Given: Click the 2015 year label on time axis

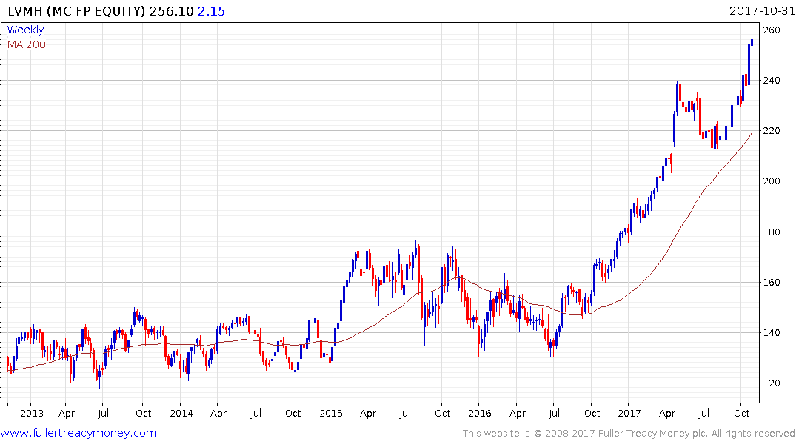Looking at the screenshot, I should click(331, 413).
